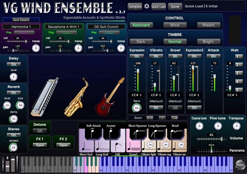Adjust the master Volume slider
247x174 pixels.
point(212,139)
